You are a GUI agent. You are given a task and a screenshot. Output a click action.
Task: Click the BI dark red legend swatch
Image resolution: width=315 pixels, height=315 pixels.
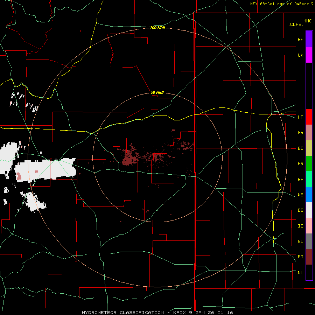click(x=309, y=257)
